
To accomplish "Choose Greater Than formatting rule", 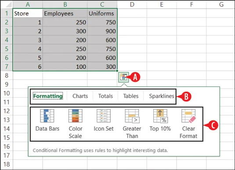I will click(132, 124).
